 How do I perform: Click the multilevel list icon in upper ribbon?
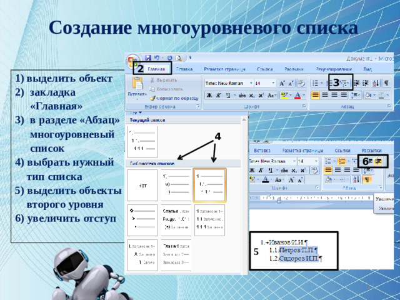click(x=344, y=83)
